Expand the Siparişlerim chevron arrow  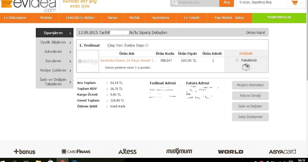click(70, 33)
